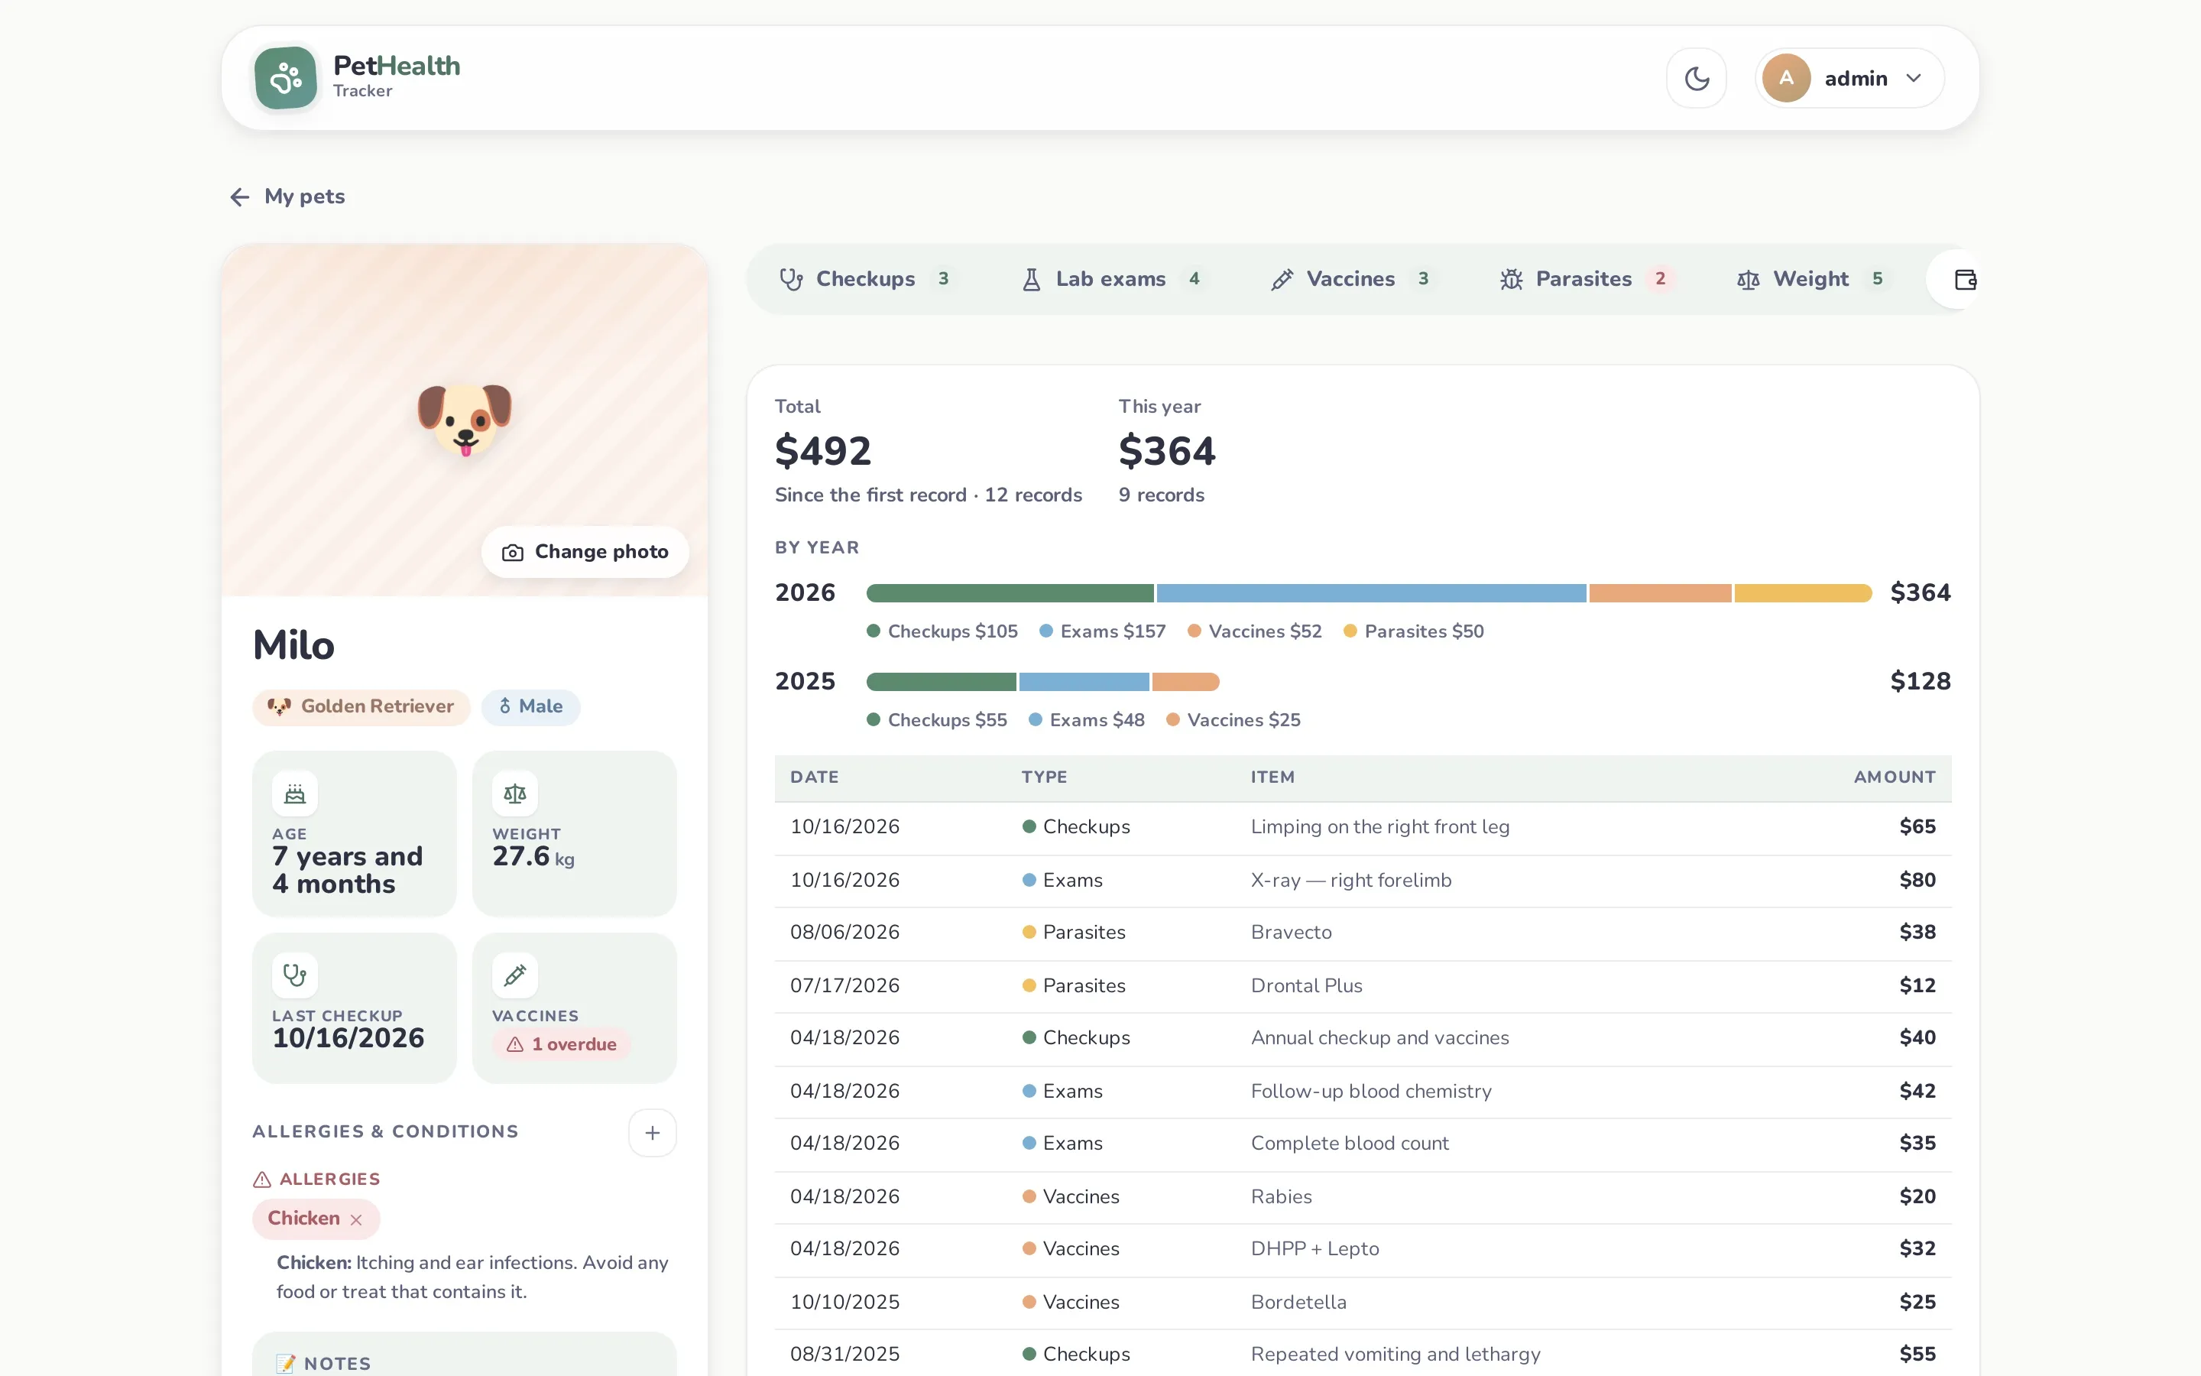Select the Limping on the right front leg row

(x=1363, y=827)
